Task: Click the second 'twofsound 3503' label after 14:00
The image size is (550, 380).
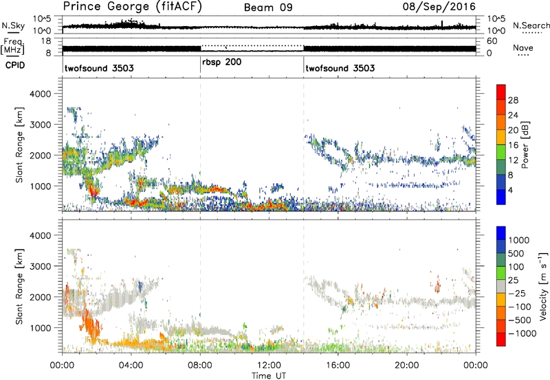Action: click(340, 68)
